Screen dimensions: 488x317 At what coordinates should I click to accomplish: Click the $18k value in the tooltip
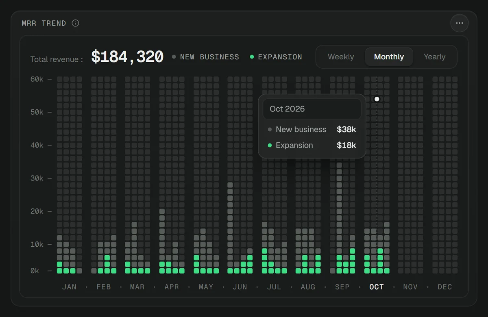pos(346,145)
